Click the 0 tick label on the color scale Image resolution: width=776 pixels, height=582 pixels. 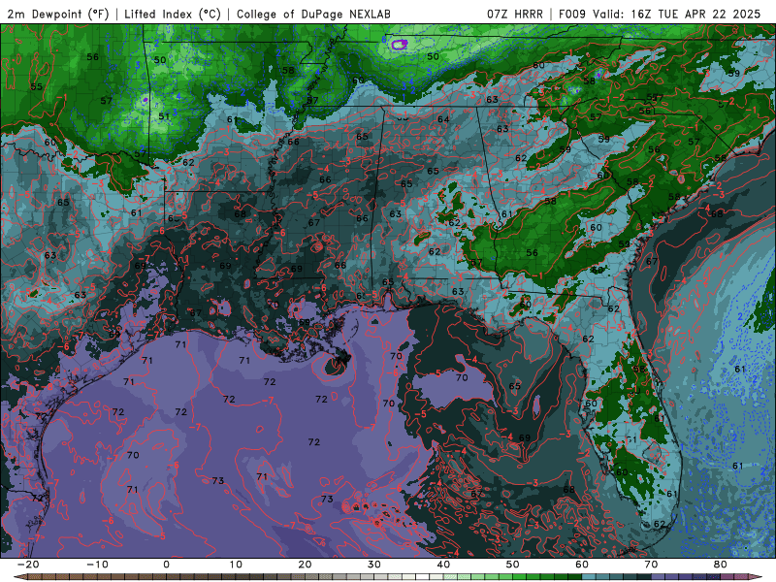166,565
